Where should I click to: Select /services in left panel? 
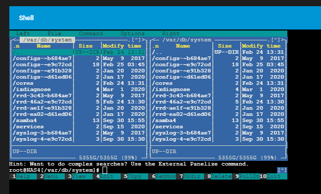[x=79, y=127]
